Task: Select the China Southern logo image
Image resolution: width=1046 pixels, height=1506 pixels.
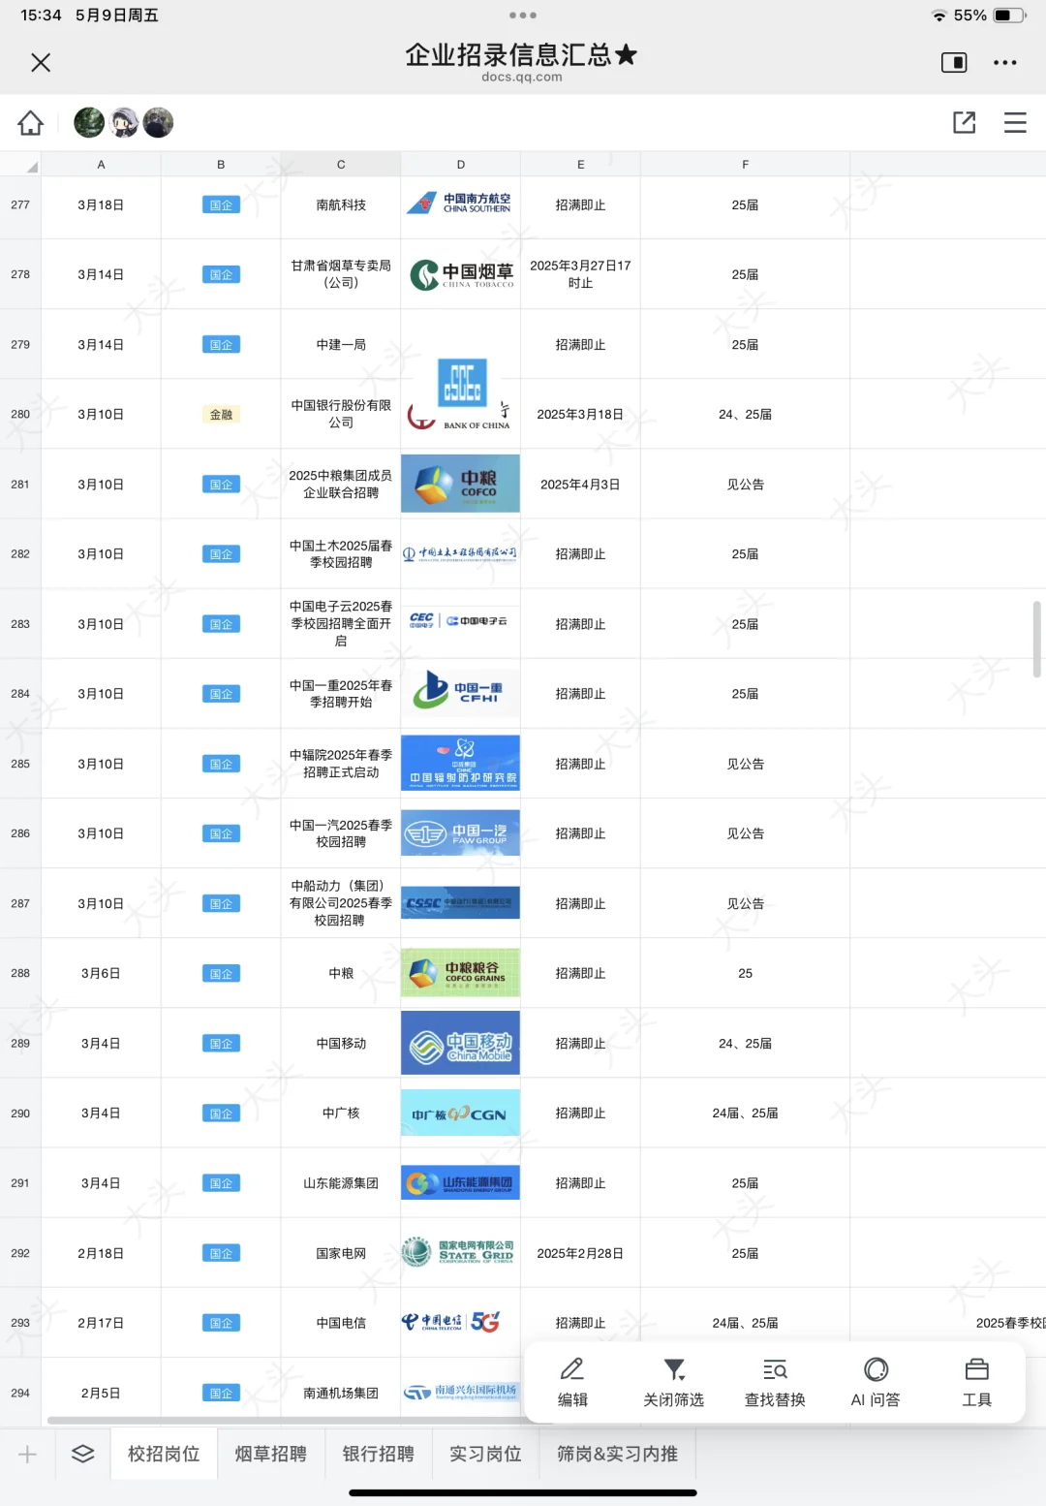Action: coord(460,204)
